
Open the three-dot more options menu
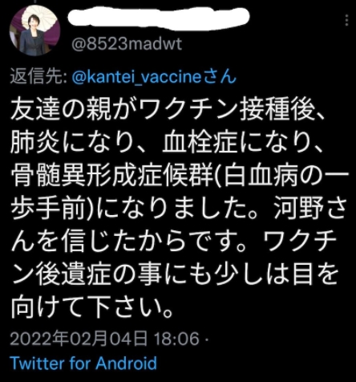pos(346,20)
